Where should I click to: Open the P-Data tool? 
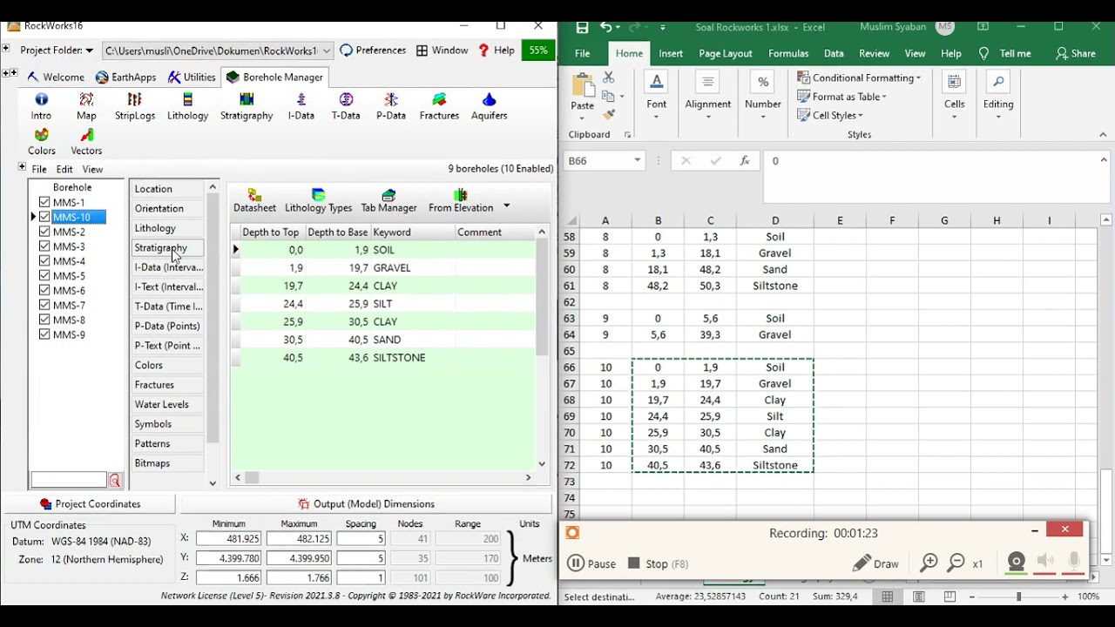tap(391, 106)
